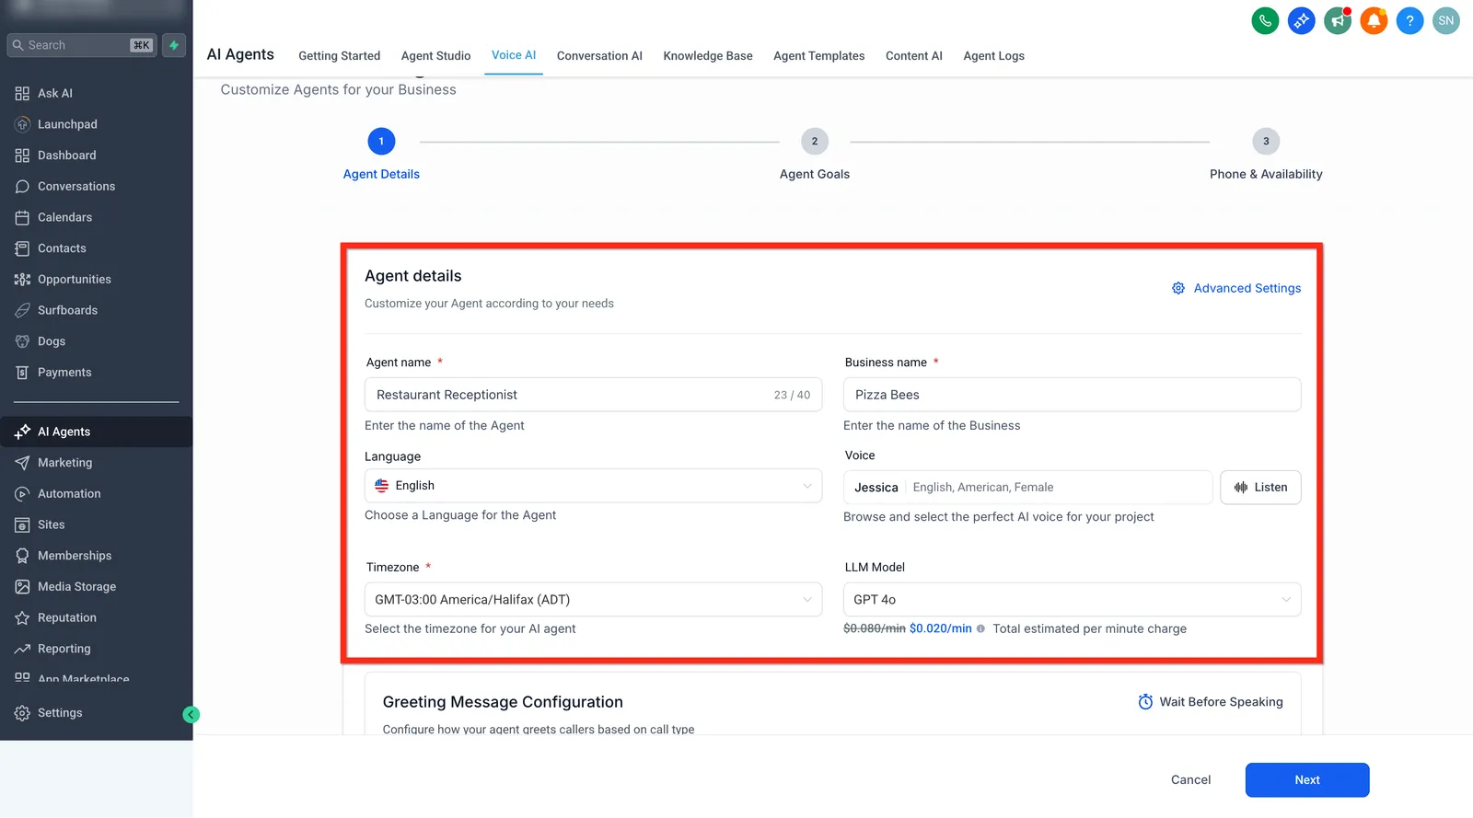Switch to the Agent Studio tab
1473x818 pixels.
[435, 56]
